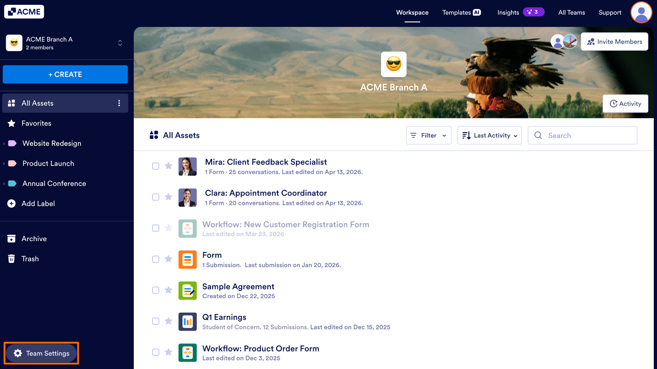Viewport: 657px width, 369px height.
Task: Open the Support menu
Action: [610, 13]
